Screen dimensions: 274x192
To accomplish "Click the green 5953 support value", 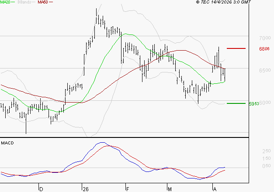I will click(254, 104).
